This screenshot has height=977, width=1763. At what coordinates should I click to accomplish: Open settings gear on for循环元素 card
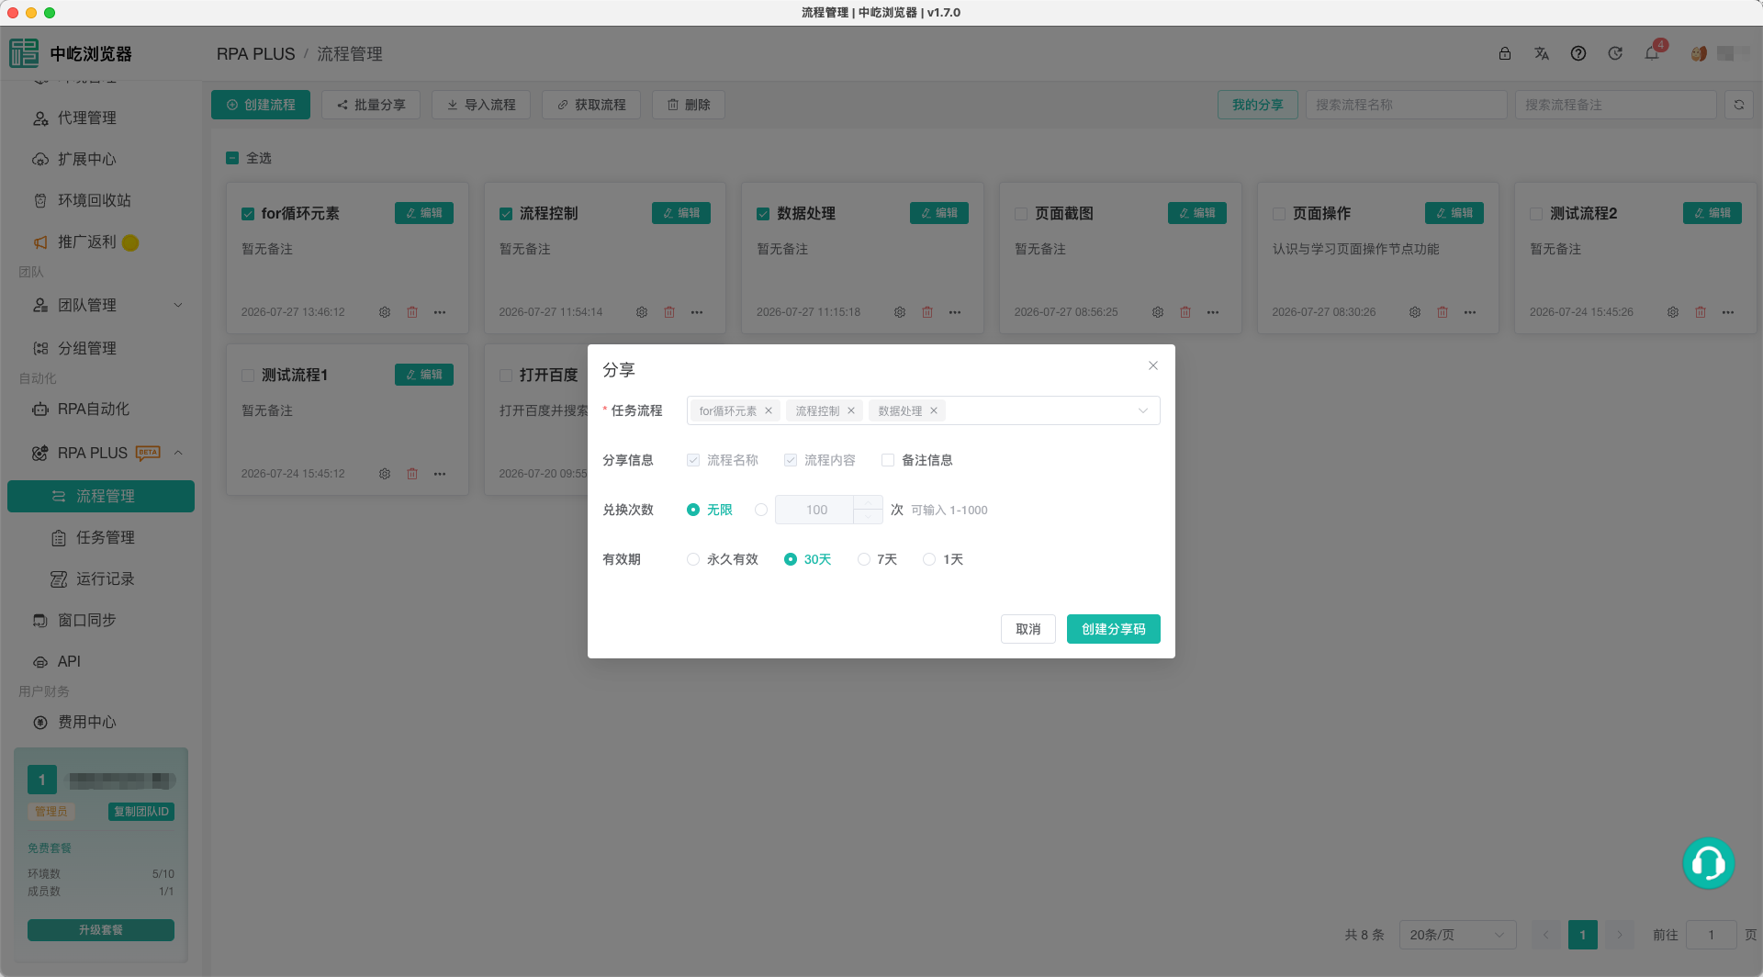click(385, 312)
